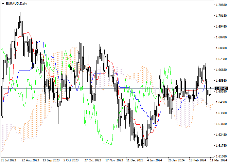
Task: Click the 1.70880 price axis label
Action: click(x=221, y=5)
